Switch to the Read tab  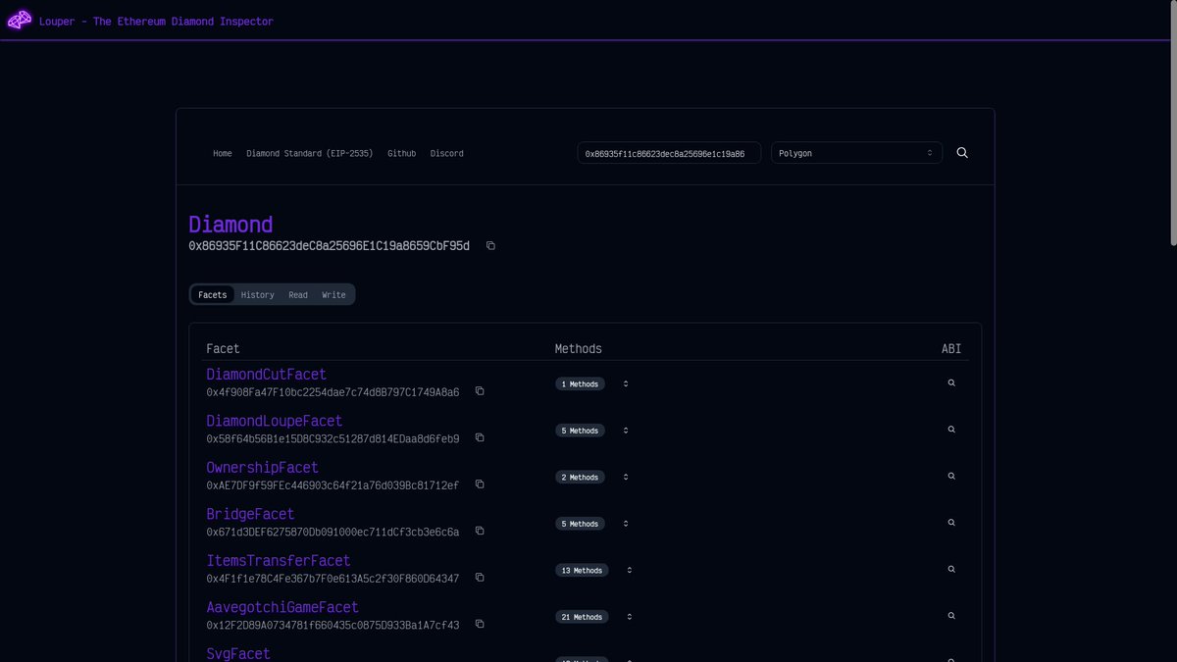coord(298,295)
